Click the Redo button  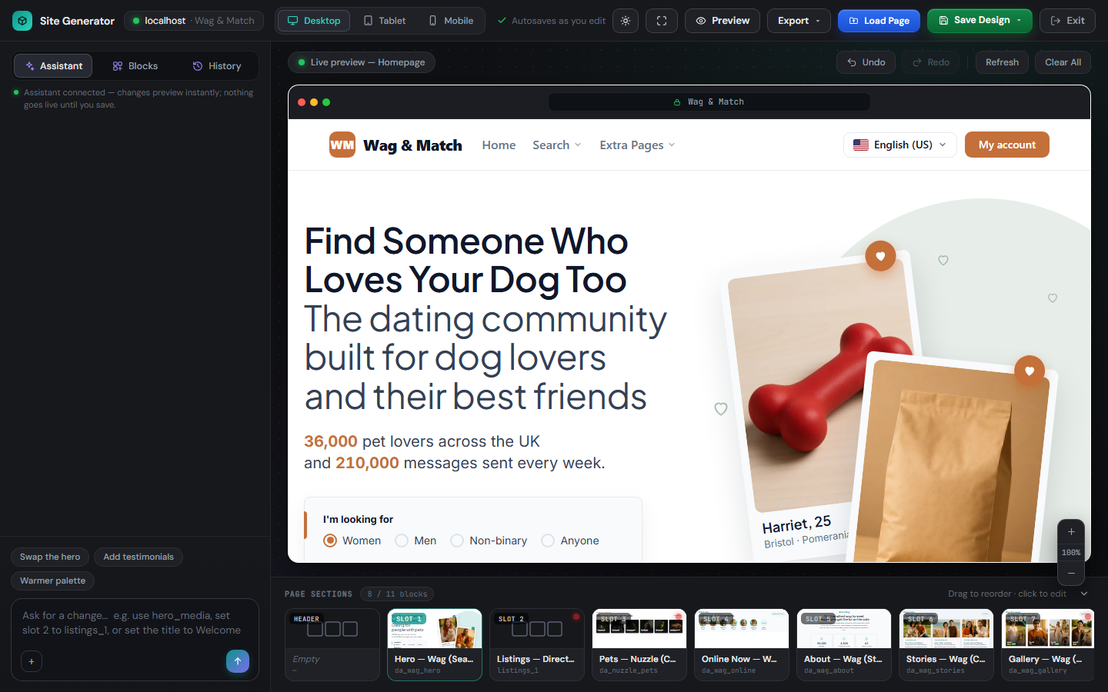tap(931, 62)
